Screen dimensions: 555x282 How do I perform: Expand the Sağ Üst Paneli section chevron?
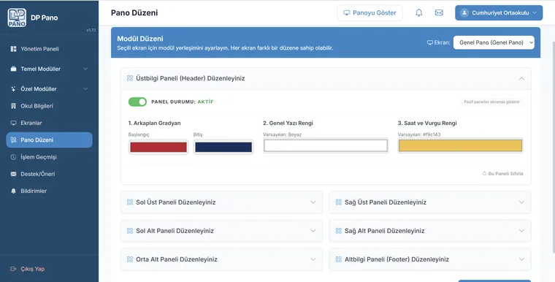[521, 202]
